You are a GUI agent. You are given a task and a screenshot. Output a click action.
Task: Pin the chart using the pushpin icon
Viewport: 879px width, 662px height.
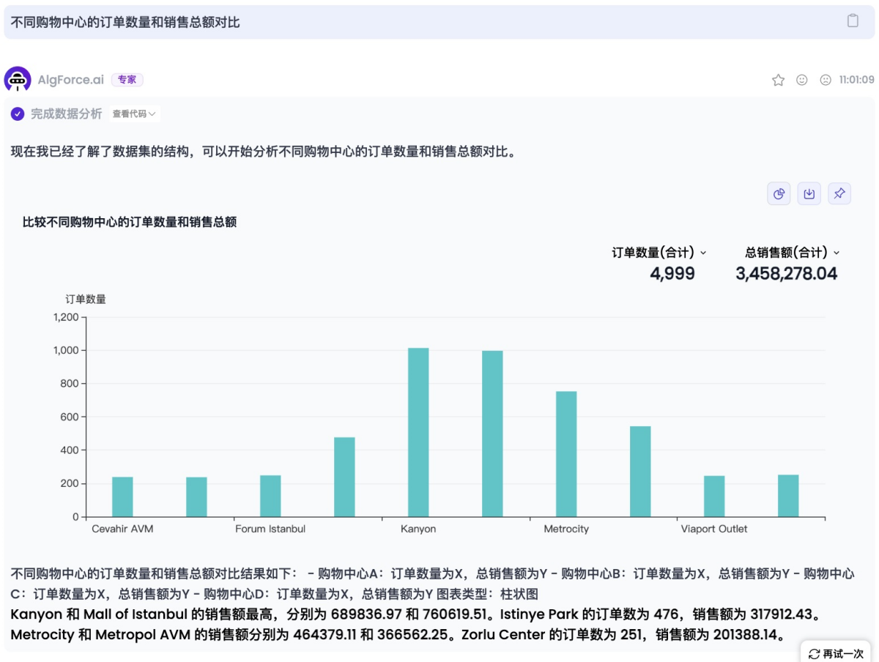click(x=839, y=194)
